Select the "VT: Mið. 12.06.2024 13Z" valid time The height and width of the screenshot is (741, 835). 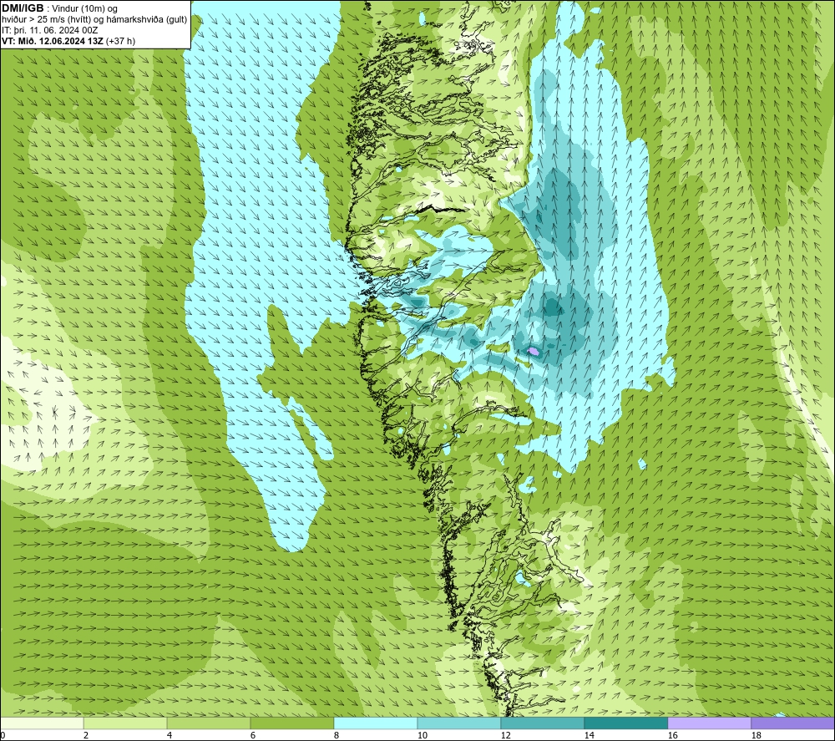(53, 41)
